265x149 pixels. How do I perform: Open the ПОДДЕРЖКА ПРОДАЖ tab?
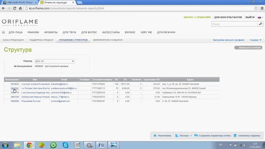(x=41, y=40)
